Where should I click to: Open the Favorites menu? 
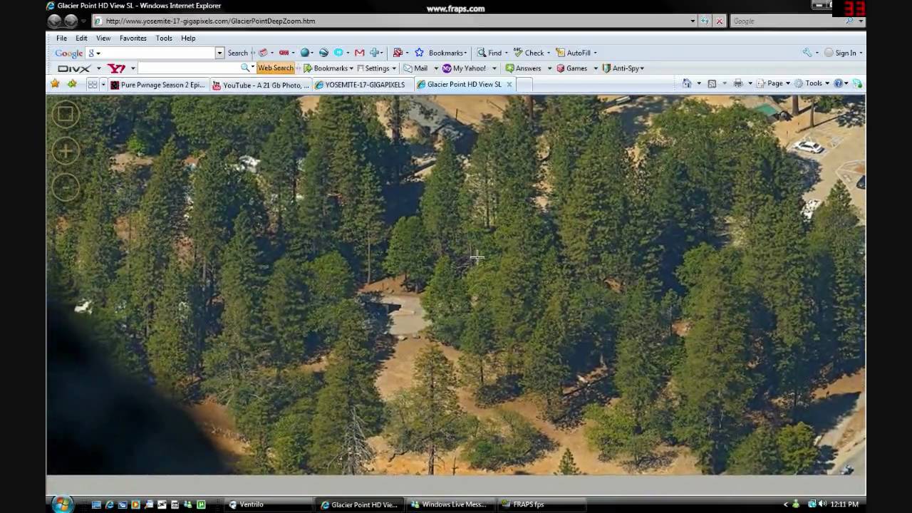click(x=133, y=38)
